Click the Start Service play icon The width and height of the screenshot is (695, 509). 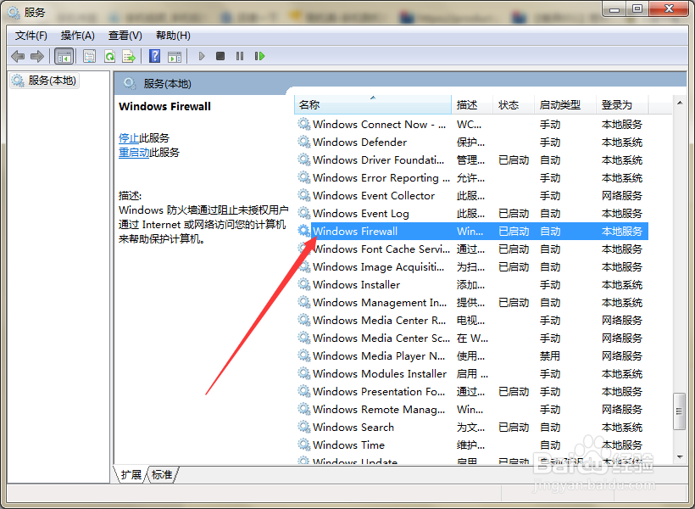click(202, 56)
